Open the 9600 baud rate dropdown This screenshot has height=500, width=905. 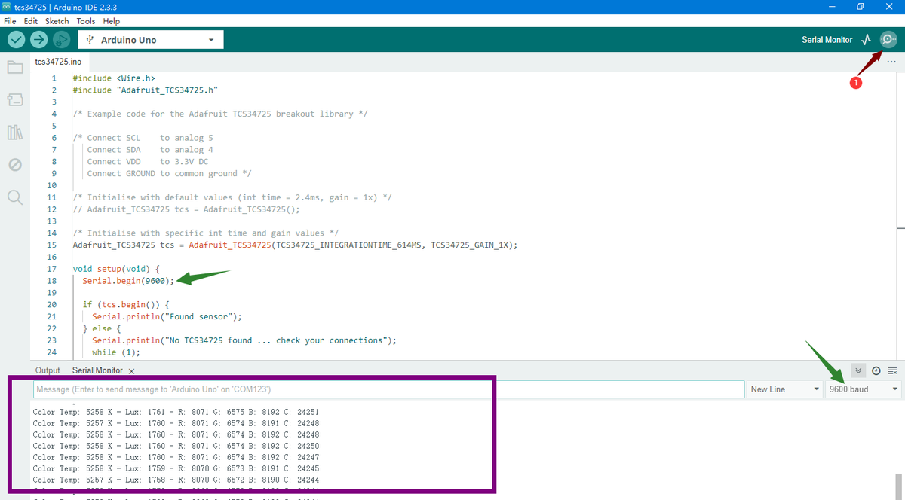pos(864,389)
